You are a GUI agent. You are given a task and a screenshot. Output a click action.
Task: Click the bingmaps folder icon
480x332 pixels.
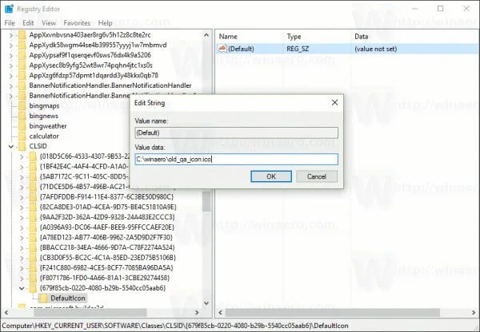pos(22,106)
